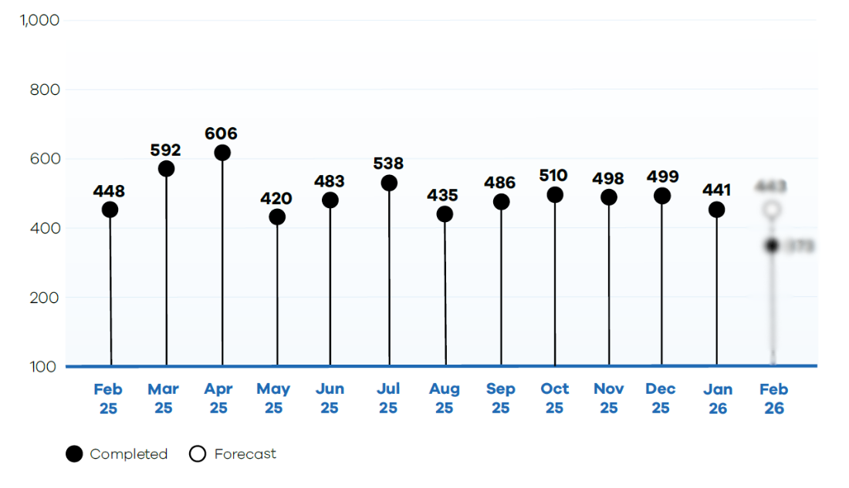Select the Apr 25 data point marker (606)
849x488 pixels.
click(x=222, y=153)
